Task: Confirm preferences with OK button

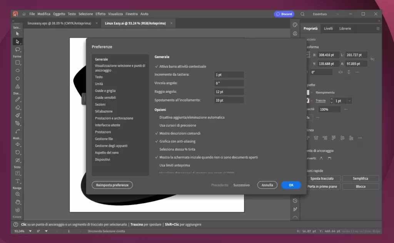Action: [x=291, y=185]
